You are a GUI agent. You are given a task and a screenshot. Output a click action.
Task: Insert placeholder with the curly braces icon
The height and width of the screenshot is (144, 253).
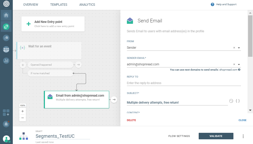point(238,101)
